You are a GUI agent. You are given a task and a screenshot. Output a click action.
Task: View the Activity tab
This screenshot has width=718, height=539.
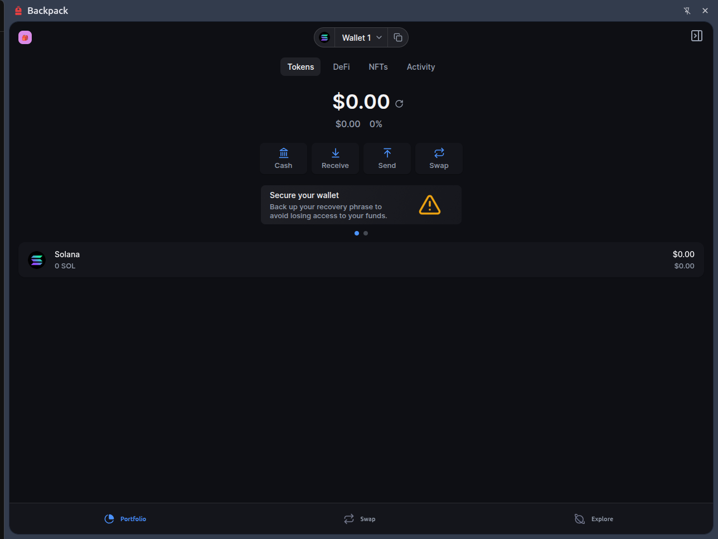[421, 67]
